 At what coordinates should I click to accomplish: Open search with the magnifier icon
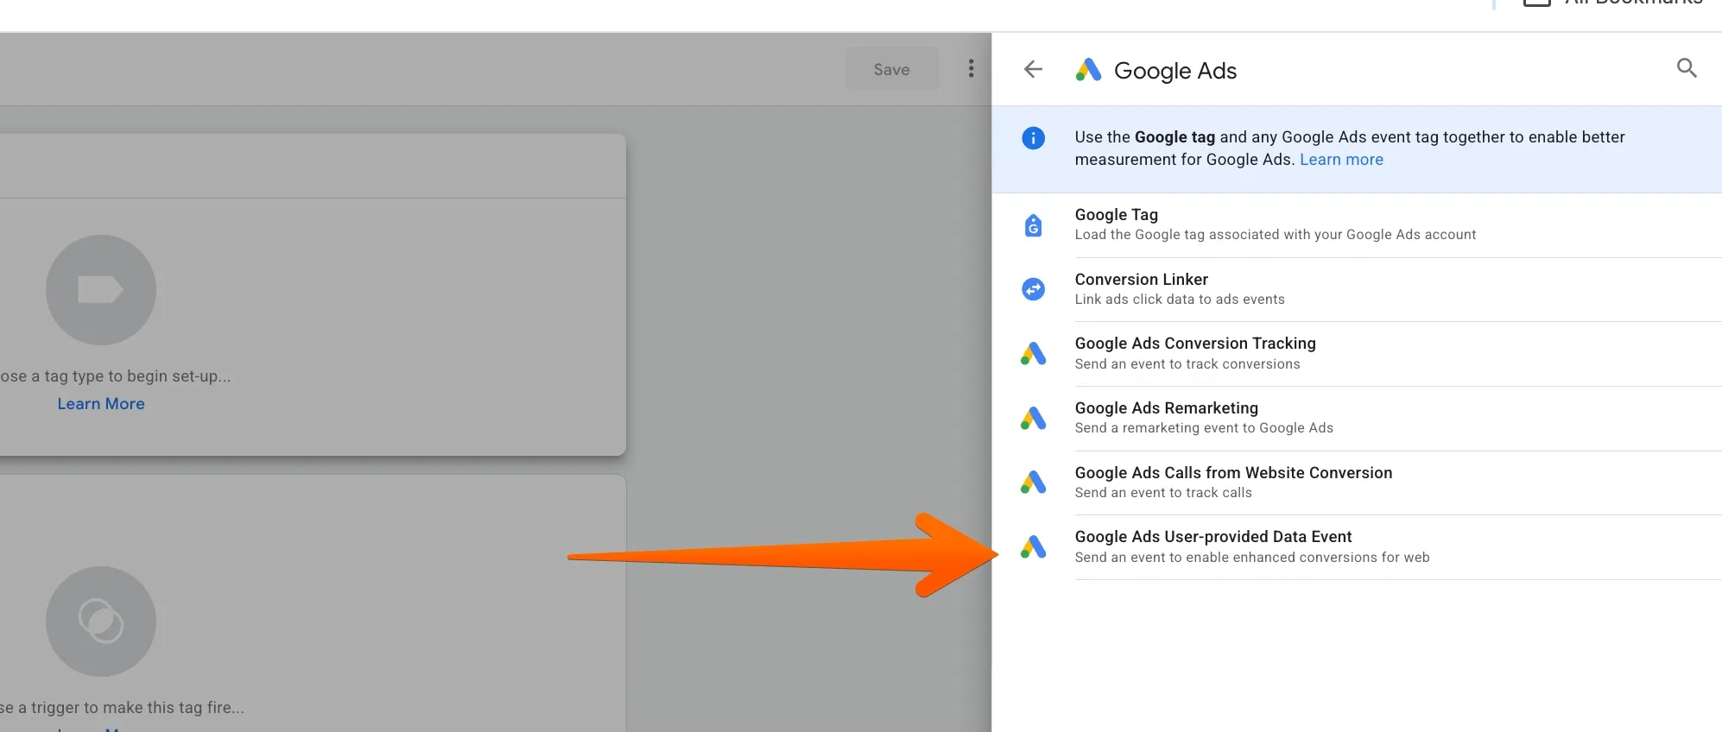(x=1687, y=67)
